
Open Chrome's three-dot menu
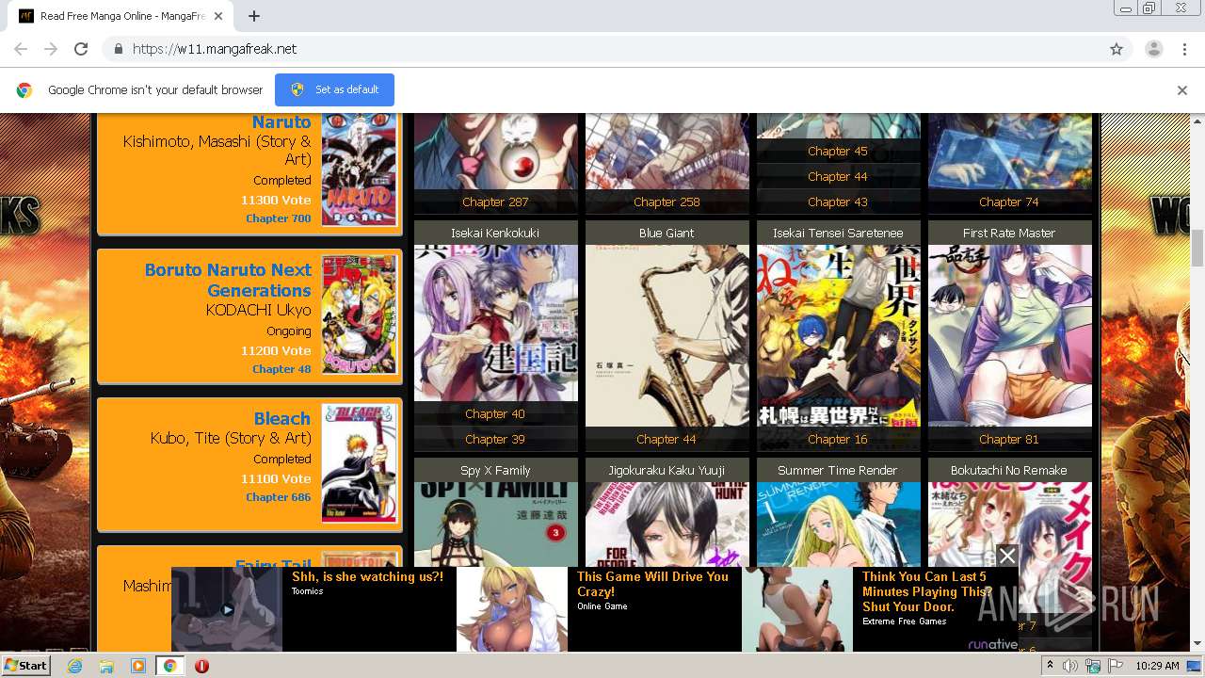(1184, 49)
